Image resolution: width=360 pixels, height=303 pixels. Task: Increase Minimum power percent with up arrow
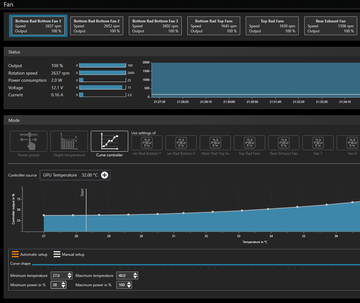coord(63,283)
